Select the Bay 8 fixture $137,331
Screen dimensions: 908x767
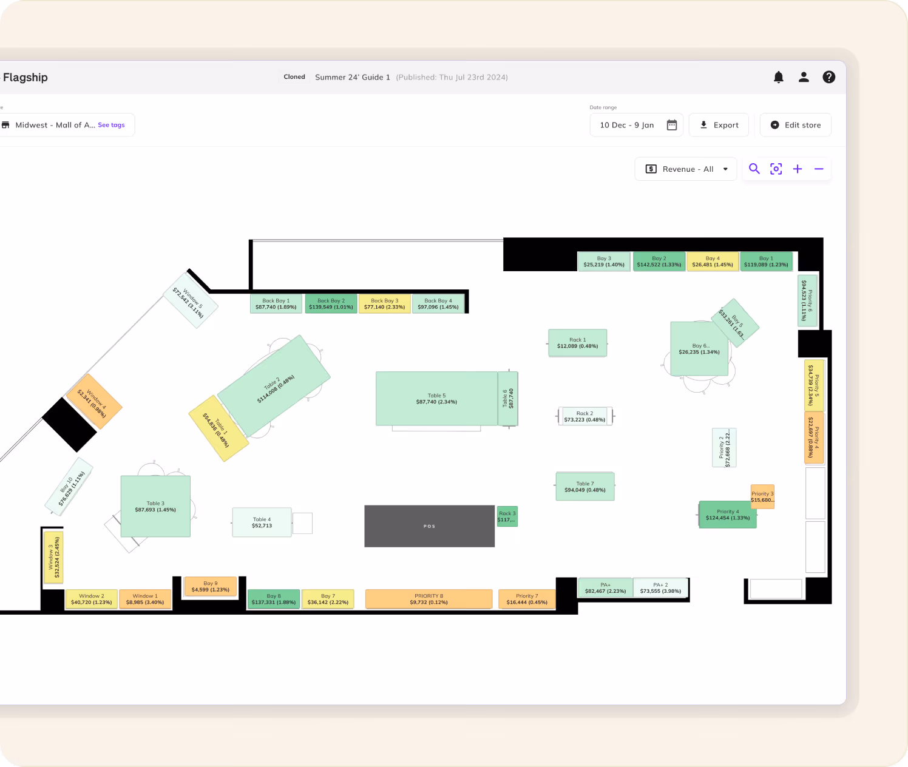[x=274, y=599]
